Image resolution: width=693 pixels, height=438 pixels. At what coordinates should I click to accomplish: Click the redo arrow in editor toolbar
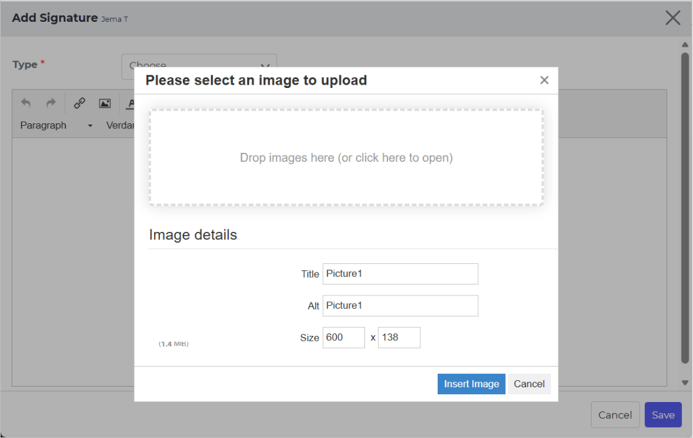click(51, 103)
